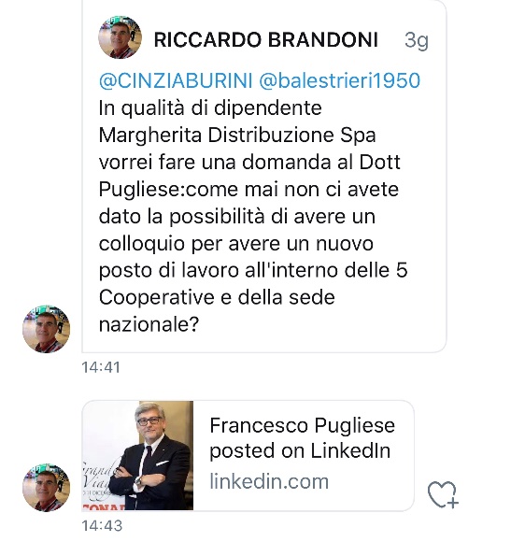The height and width of the screenshot is (542, 525).
Task: Tap text 'Margherita Distribuzione Spa'
Action: 237,135
